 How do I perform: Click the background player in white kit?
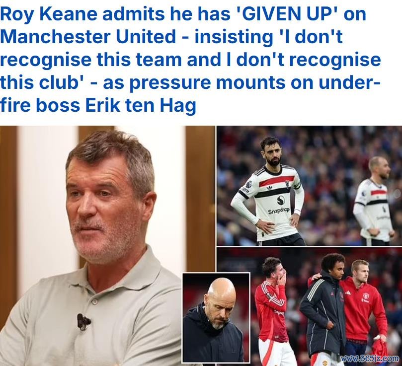[x=374, y=201]
